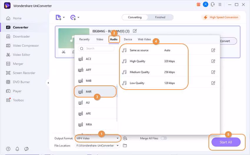Switch to the Audio format tab

click(x=114, y=39)
